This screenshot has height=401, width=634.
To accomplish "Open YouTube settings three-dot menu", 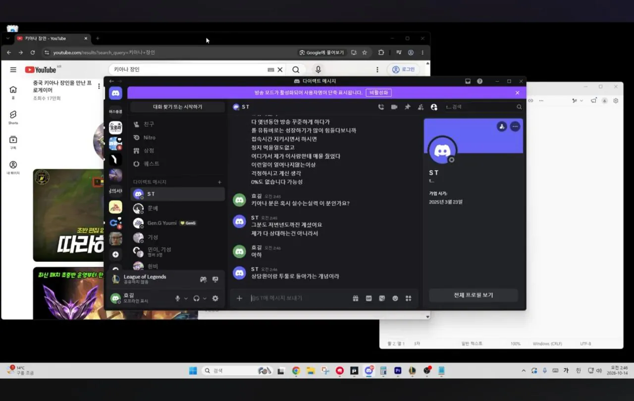I will coord(377,70).
